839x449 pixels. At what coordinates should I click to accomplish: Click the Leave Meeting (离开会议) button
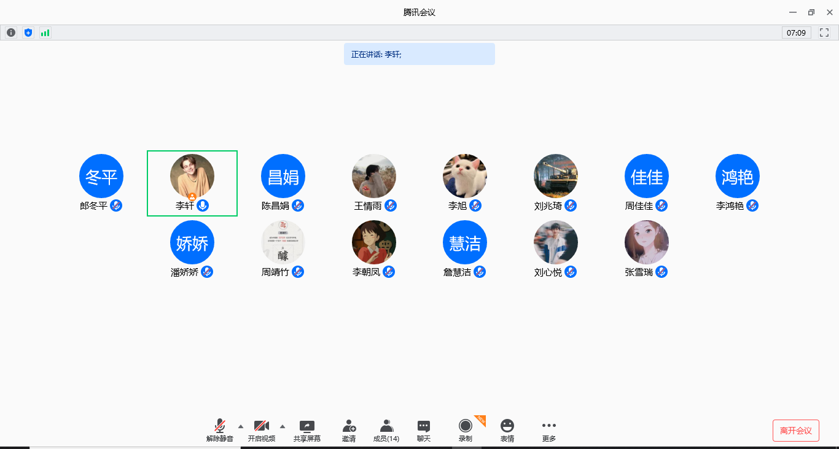tap(795, 431)
